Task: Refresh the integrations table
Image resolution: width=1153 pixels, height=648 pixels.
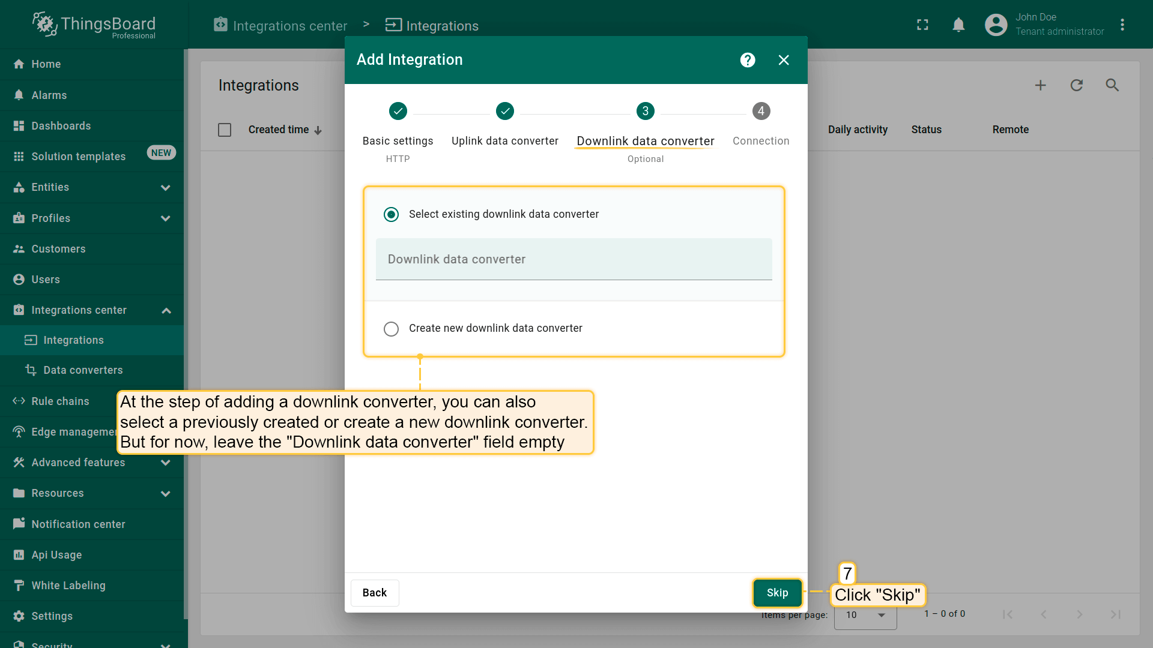Action: 1076,85
